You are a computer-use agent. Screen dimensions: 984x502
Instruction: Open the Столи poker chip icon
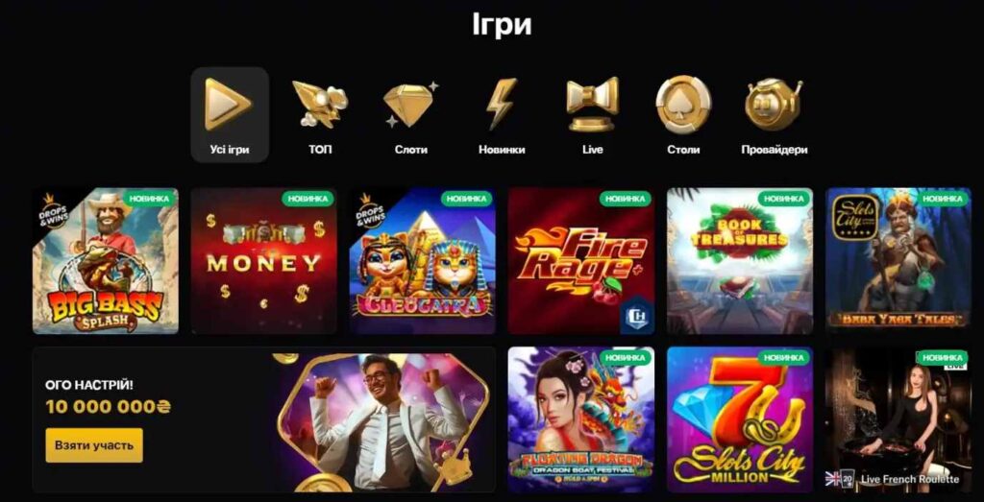click(683, 104)
